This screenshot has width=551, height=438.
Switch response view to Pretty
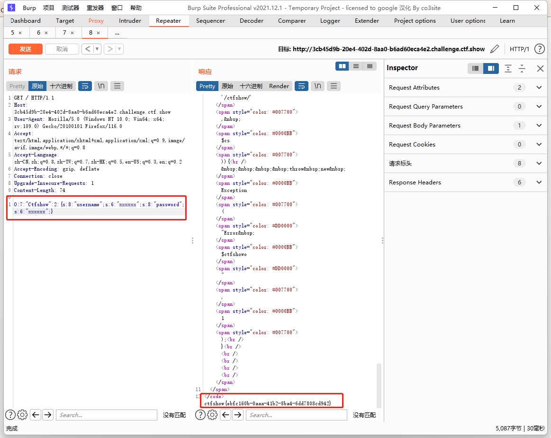(207, 86)
